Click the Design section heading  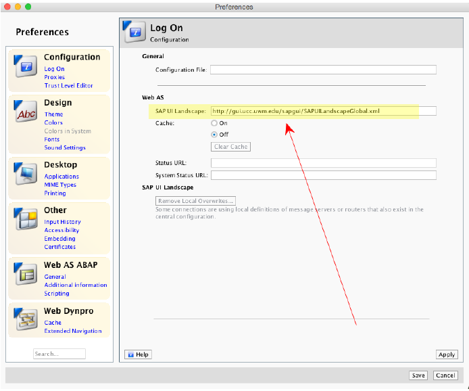pos(57,103)
